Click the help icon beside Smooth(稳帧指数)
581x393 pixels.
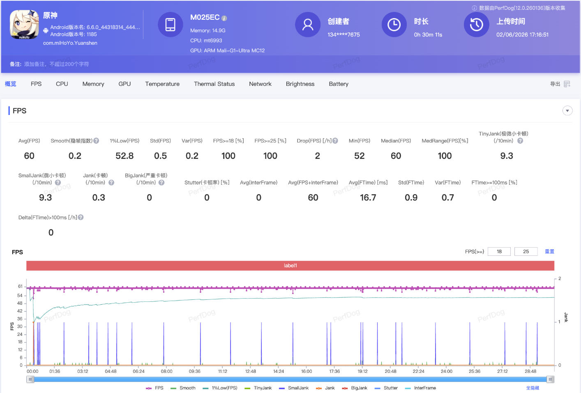pos(96,141)
